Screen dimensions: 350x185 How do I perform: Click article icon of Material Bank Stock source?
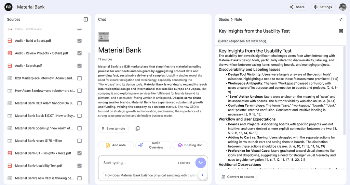[x=10, y=116]
